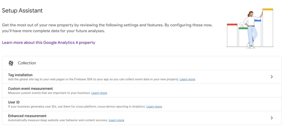
Task: Click Learn more link under Custom event measurement
Action: [99, 93]
